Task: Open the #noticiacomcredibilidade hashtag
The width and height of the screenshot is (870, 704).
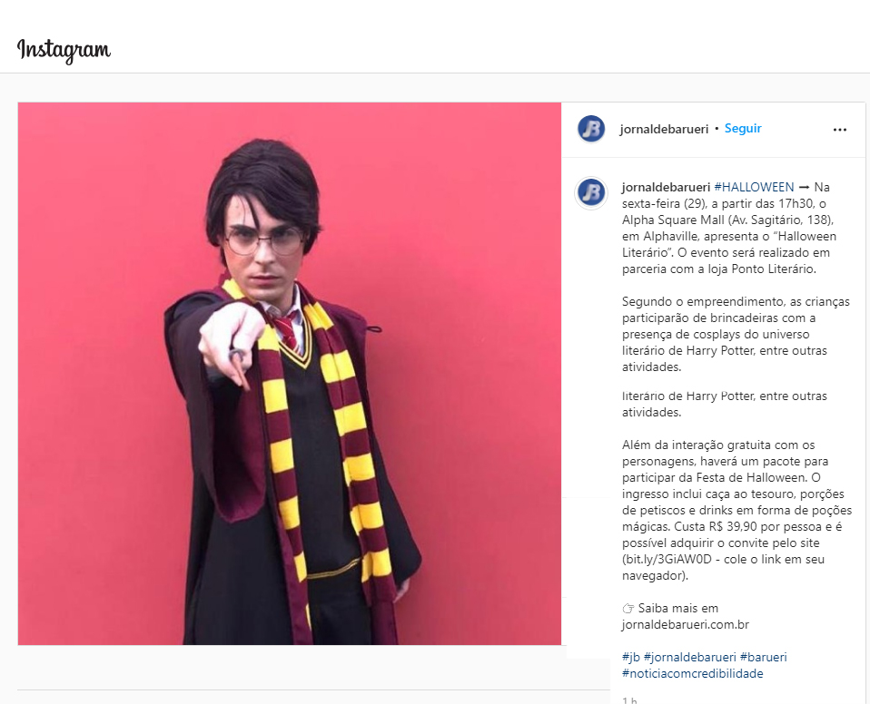Action: point(692,673)
